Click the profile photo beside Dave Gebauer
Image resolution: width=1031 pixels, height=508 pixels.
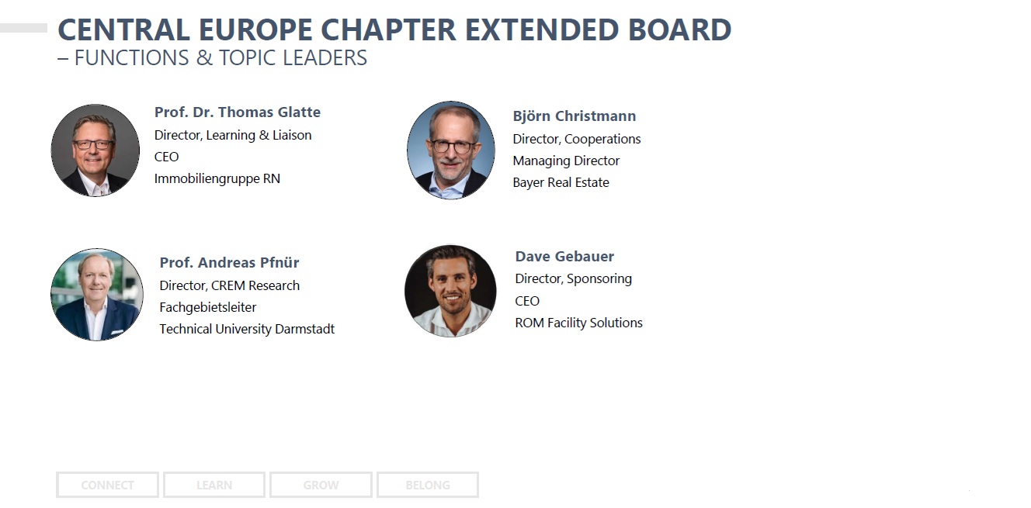[450, 291]
